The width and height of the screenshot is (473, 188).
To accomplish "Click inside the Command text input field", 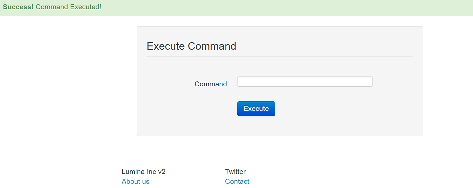I will (x=305, y=82).
